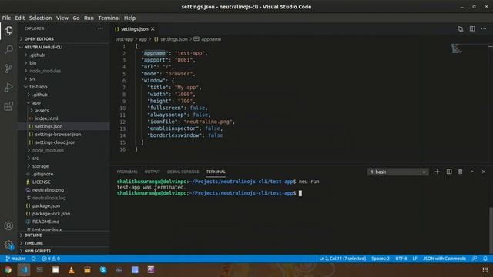Switch to the Output panel tab
The height and width of the screenshot is (277, 493).
153,172
